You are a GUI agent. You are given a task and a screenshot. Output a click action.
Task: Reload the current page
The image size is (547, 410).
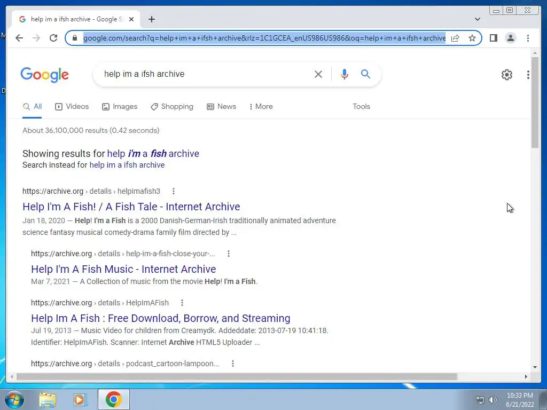coord(53,38)
